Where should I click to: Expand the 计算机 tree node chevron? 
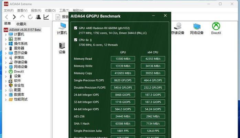click(x=6, y=35)
